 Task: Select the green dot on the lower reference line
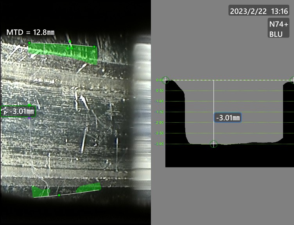coord(59,195)
